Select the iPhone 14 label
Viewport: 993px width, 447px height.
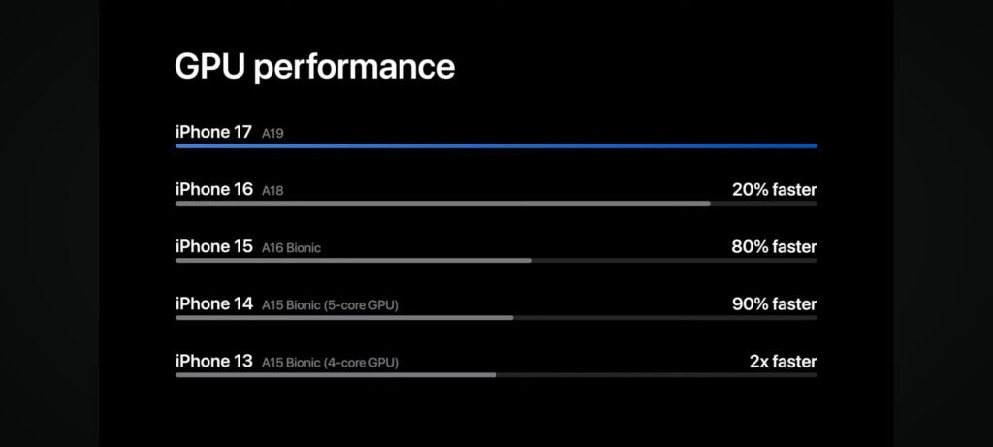pyautogui.click(x=214, y=303)
